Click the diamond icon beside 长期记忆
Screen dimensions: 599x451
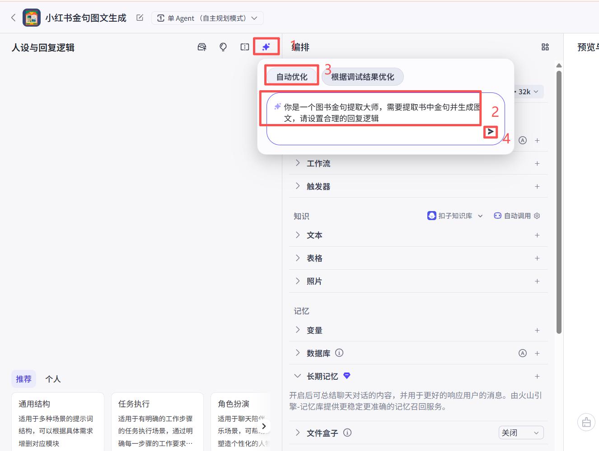click(x=346, y=376)
